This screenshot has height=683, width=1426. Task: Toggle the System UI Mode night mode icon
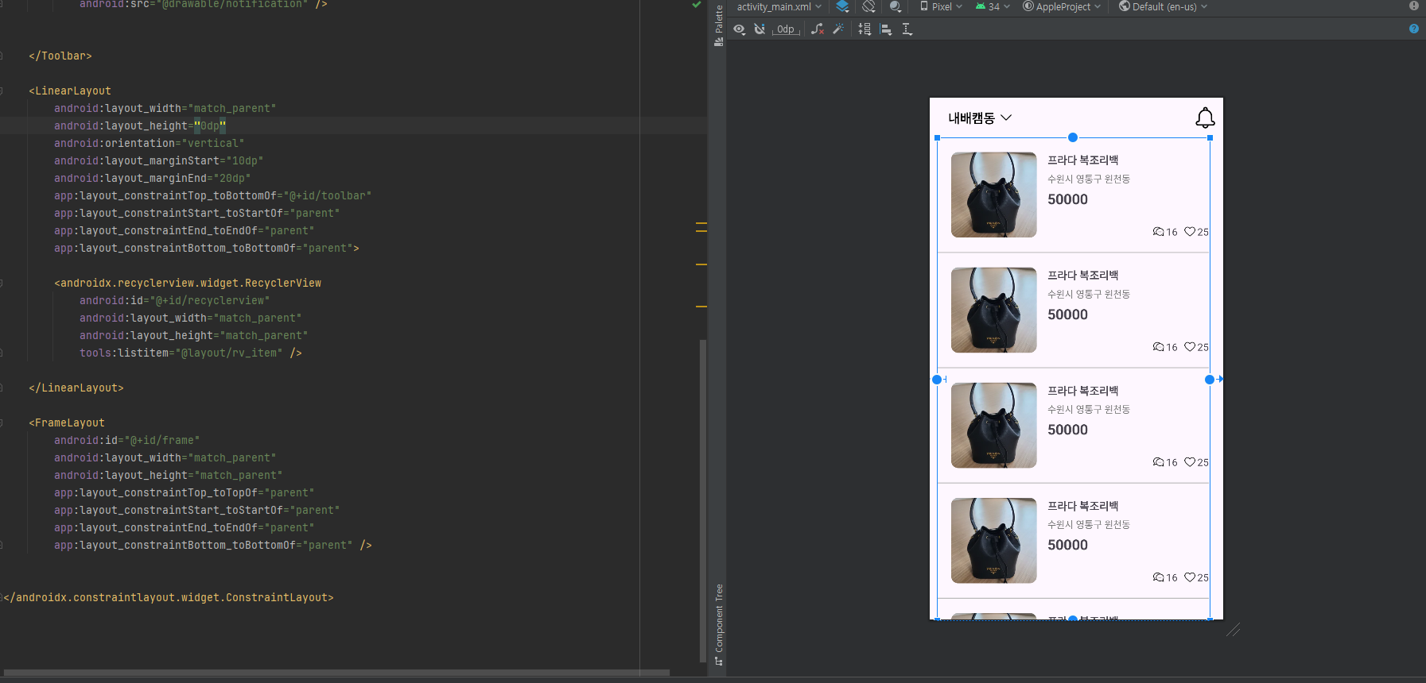pos(896,6)
